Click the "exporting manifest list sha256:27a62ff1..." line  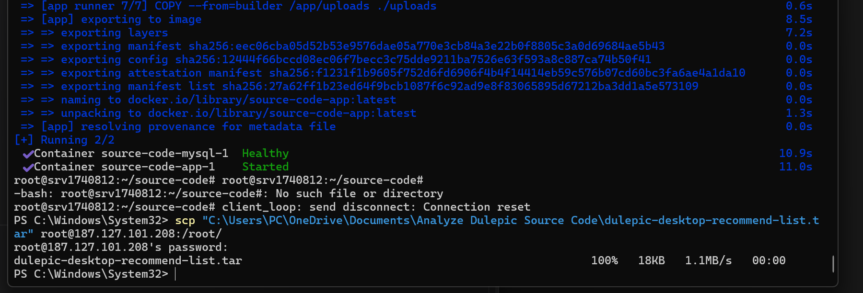point(360,86)
